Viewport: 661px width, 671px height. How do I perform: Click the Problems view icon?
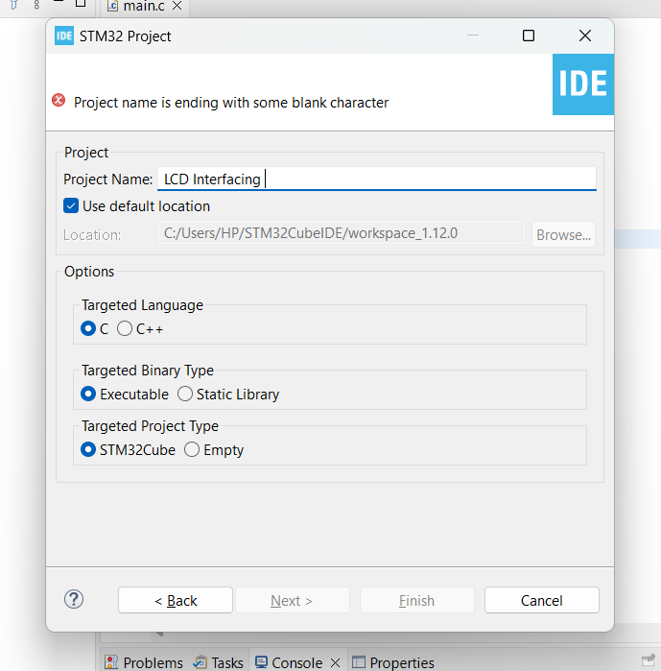[111, 662]
